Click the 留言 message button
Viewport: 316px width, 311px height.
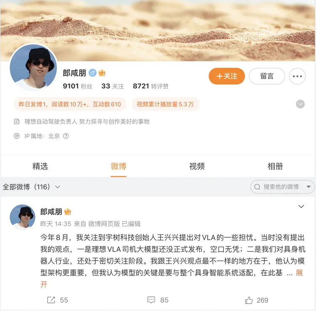(x=267, y=76)
